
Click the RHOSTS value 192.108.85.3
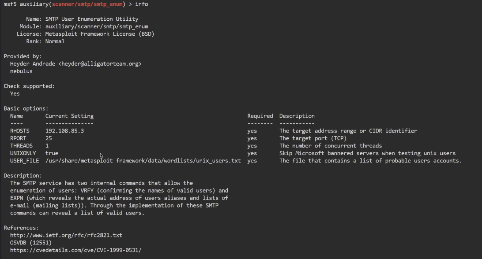(64, 131)
